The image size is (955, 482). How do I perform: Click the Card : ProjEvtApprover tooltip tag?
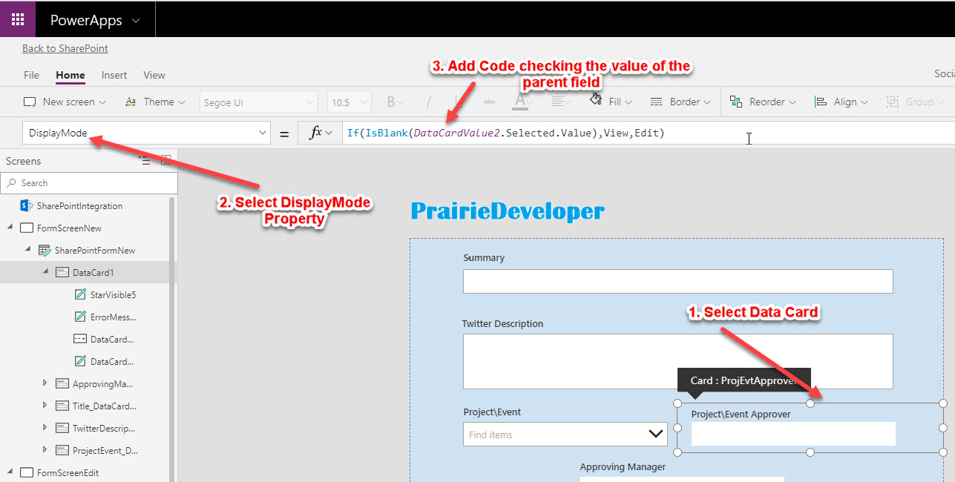coord(744,380)
